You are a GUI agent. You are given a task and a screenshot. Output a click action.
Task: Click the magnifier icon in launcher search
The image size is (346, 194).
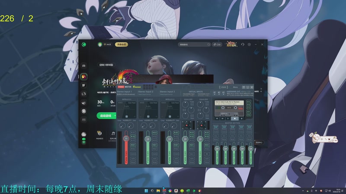(x=208, y=44)
